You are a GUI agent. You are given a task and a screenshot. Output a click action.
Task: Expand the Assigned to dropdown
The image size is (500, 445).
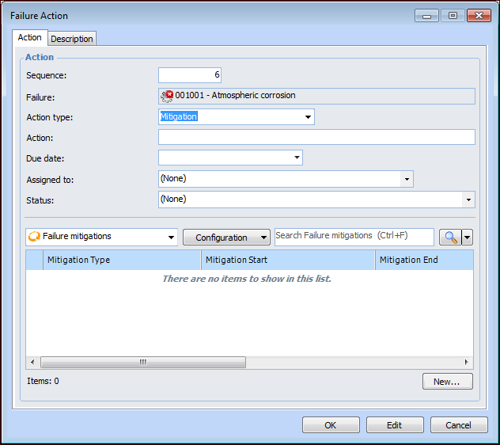407,179
